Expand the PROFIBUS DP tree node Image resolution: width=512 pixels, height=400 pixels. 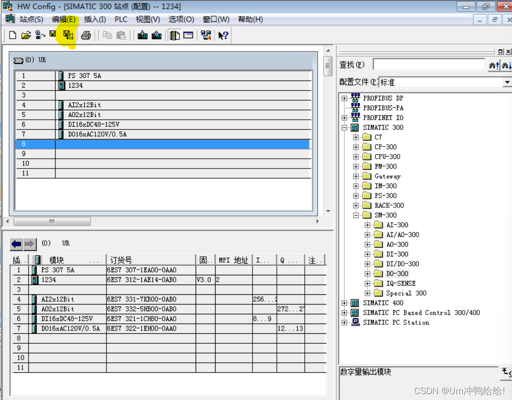(344, 98)
